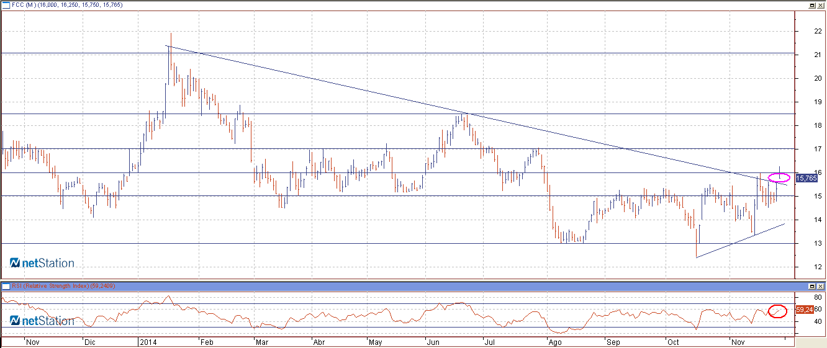Image resolution: width=827 pixels, height=348 pixels.
Task: Click the 2014 year label on time axis
Action: (148, 342)
